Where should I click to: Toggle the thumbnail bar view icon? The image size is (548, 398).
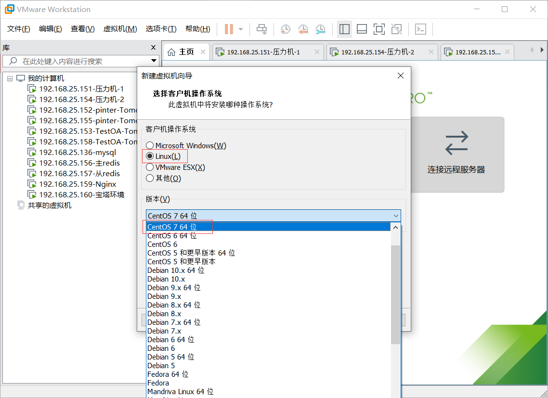362,29
